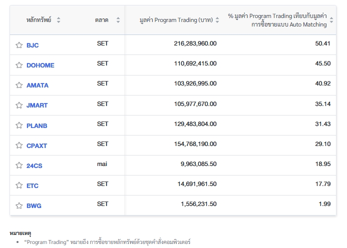This screenshot has width=347, height=248.
Task: Sort by the หลักทรัพย์ column arrows
Action: tap(59, 20)
